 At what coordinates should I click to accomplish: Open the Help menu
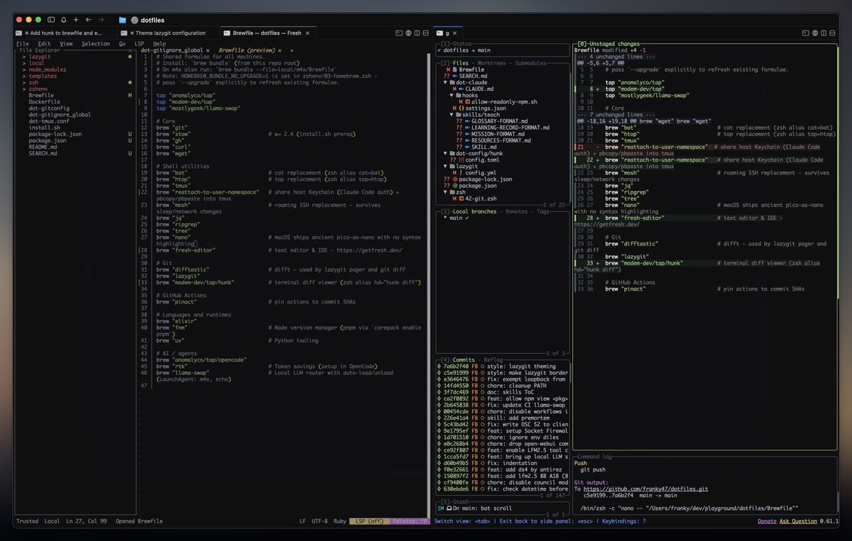pos(160,43)
